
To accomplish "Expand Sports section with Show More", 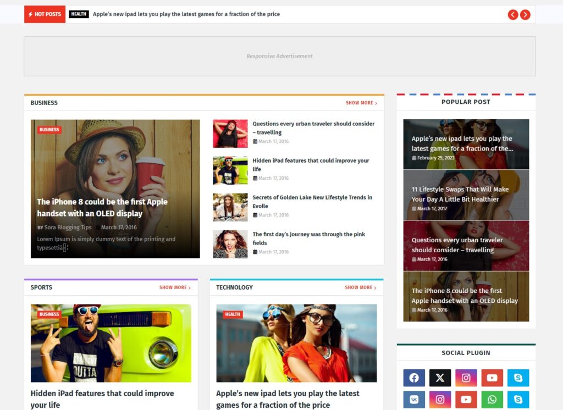I will coord(175,287).
